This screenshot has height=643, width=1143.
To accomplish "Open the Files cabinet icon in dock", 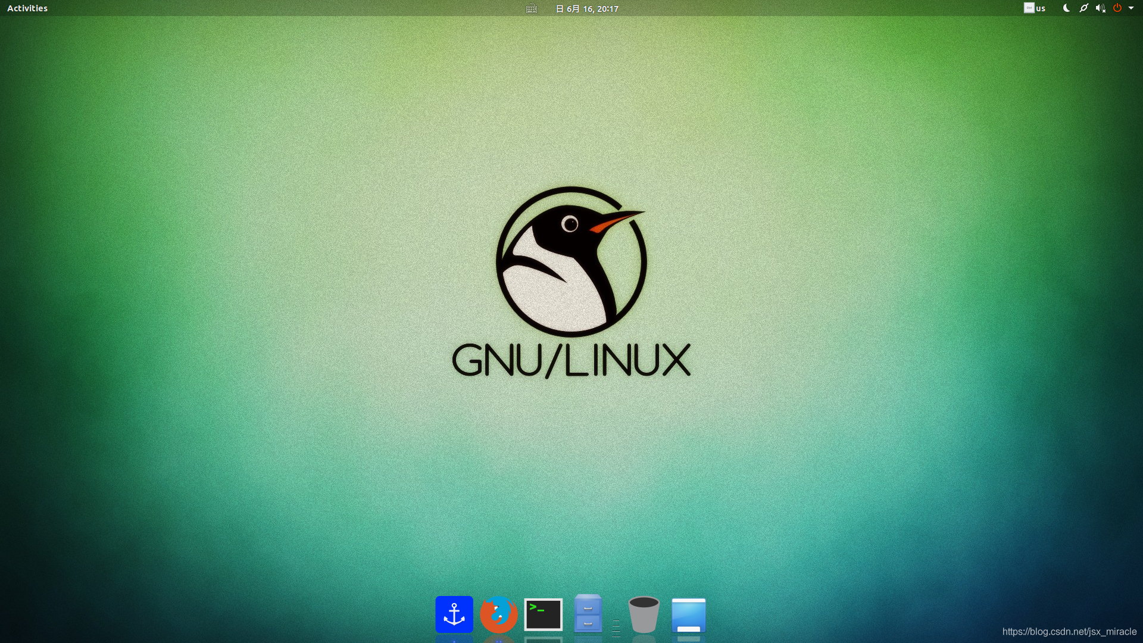I will [588, 613].
